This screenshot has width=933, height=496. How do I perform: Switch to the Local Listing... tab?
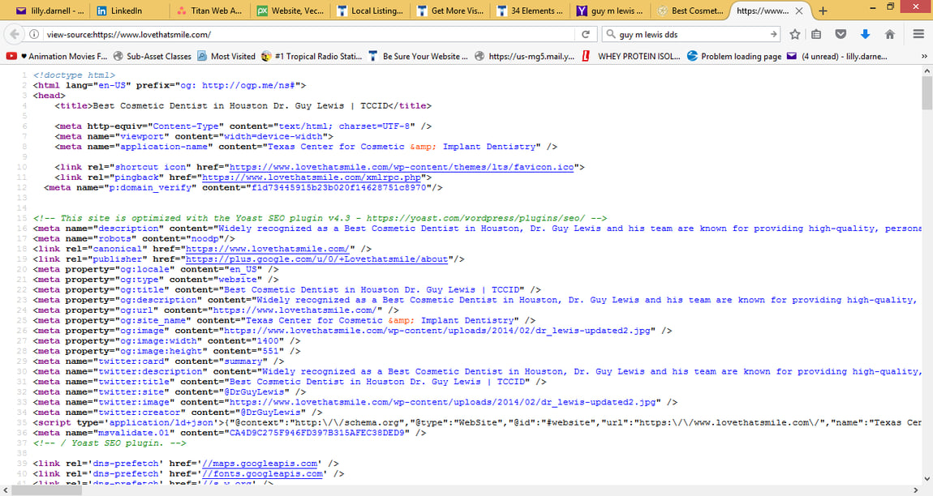(x=369, y=11)
